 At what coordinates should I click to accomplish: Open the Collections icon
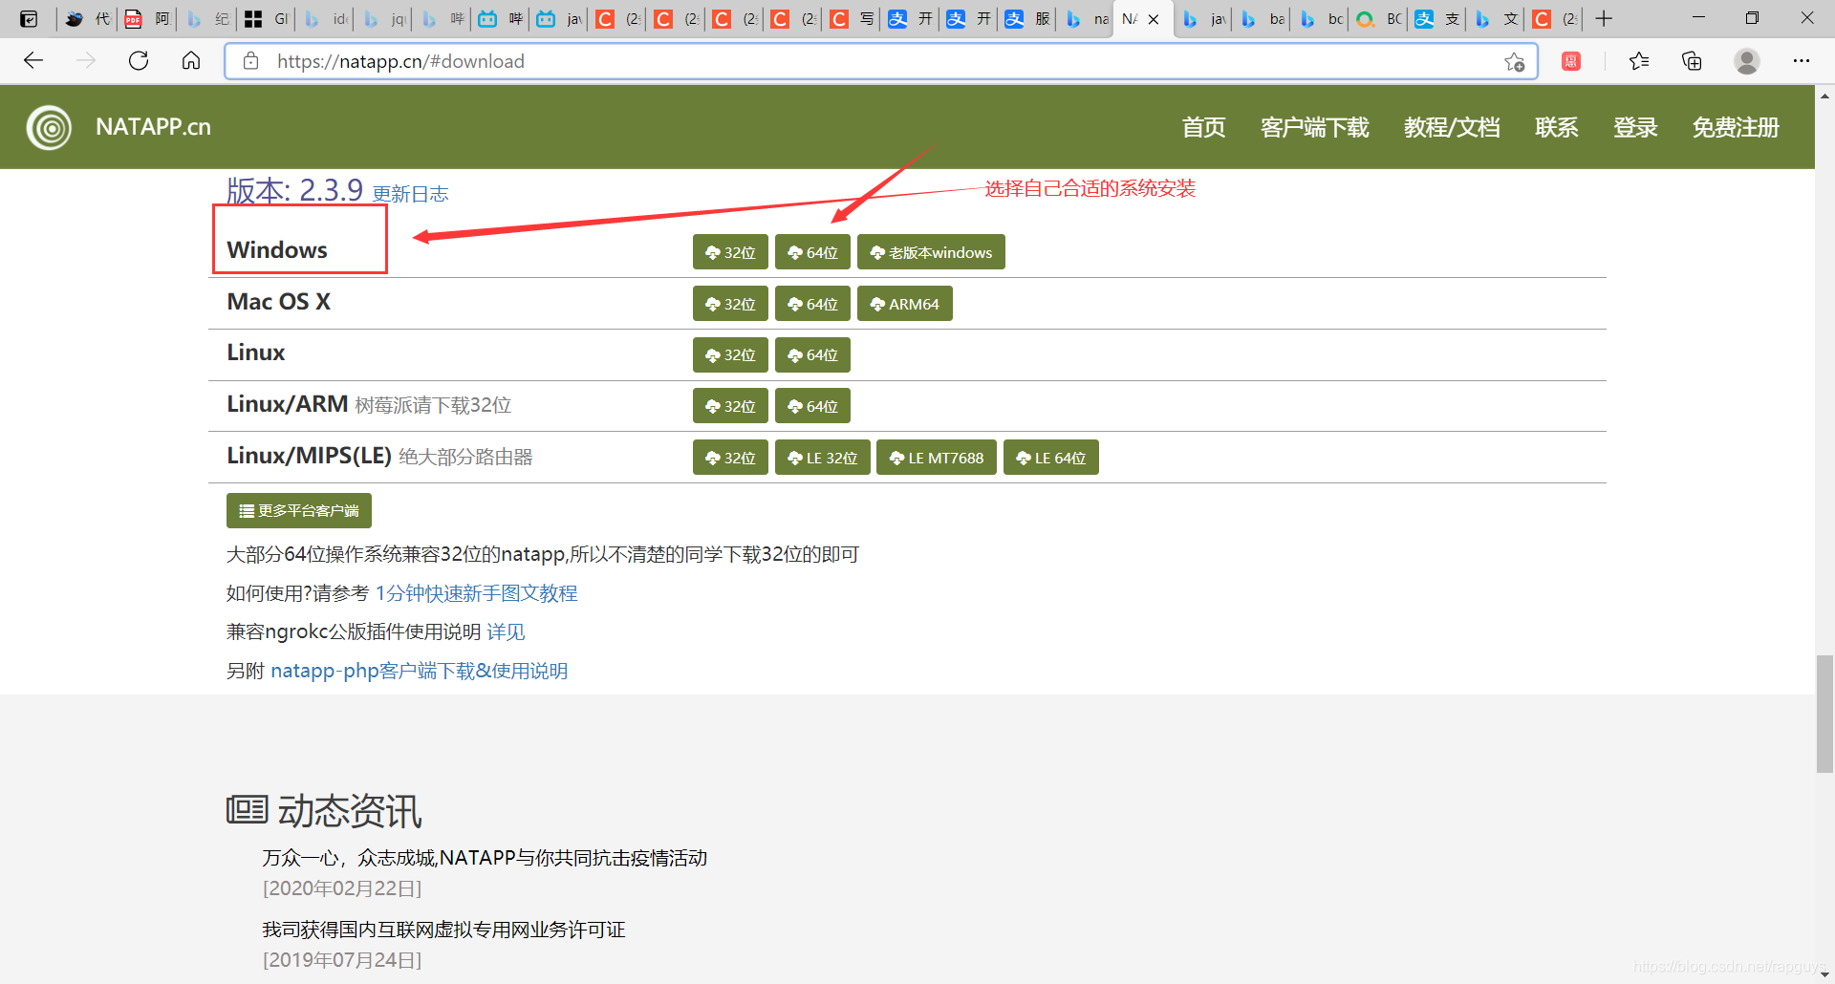1692,61
